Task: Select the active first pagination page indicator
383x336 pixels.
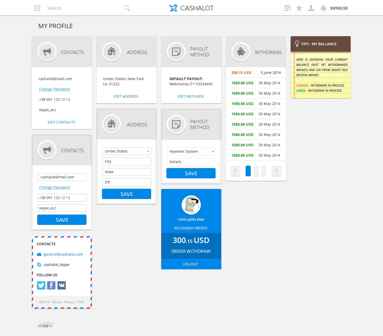Action: pos(248,171)
